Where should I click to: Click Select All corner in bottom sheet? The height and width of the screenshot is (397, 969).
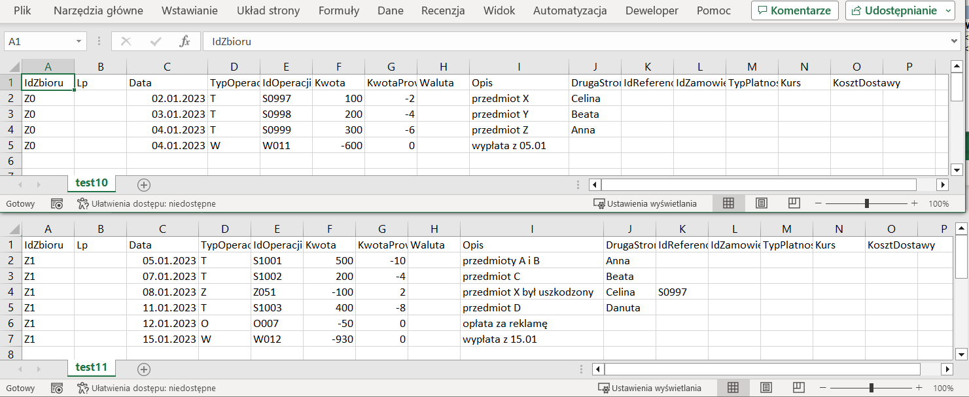click(10, 229)
